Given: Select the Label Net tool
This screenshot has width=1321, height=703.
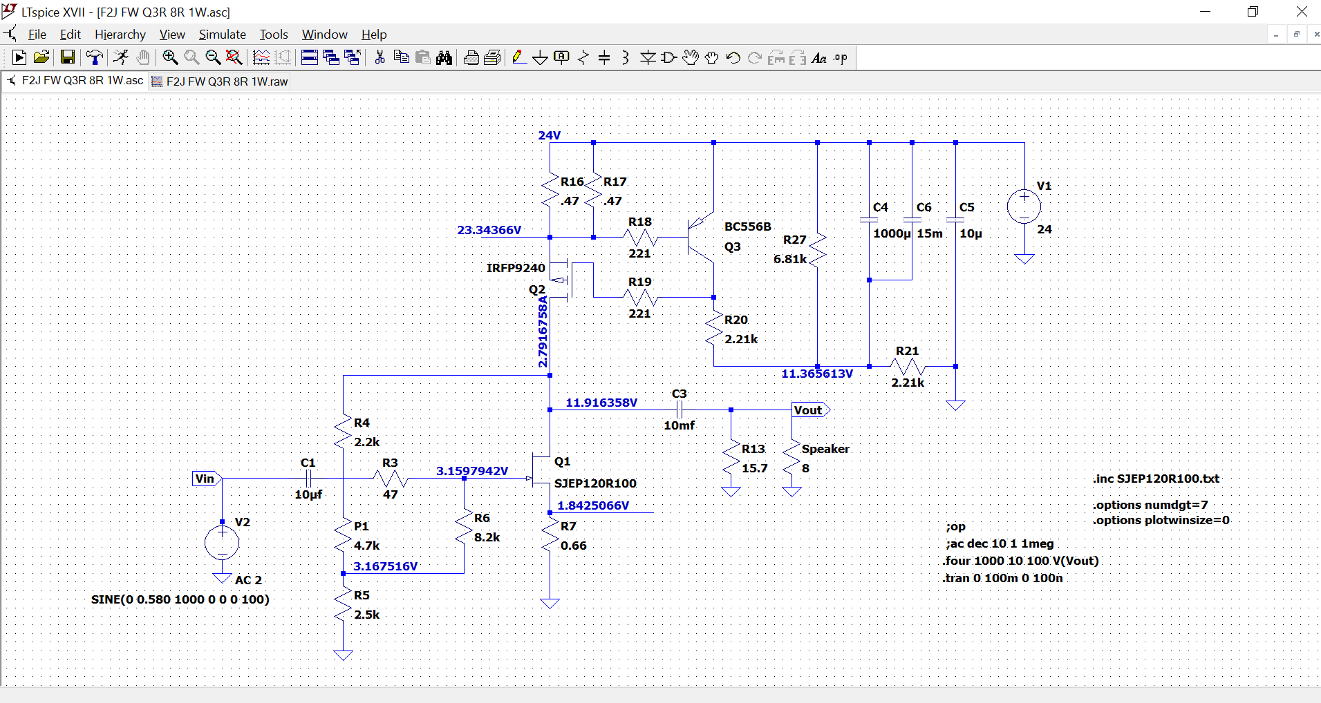Looking at the screenshot, I should pyautogui.click(x=562, y=58).
